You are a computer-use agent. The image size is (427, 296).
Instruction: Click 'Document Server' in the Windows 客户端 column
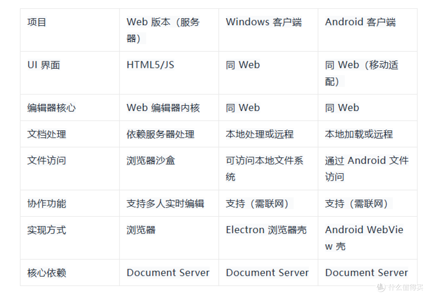tap(267, 273)
